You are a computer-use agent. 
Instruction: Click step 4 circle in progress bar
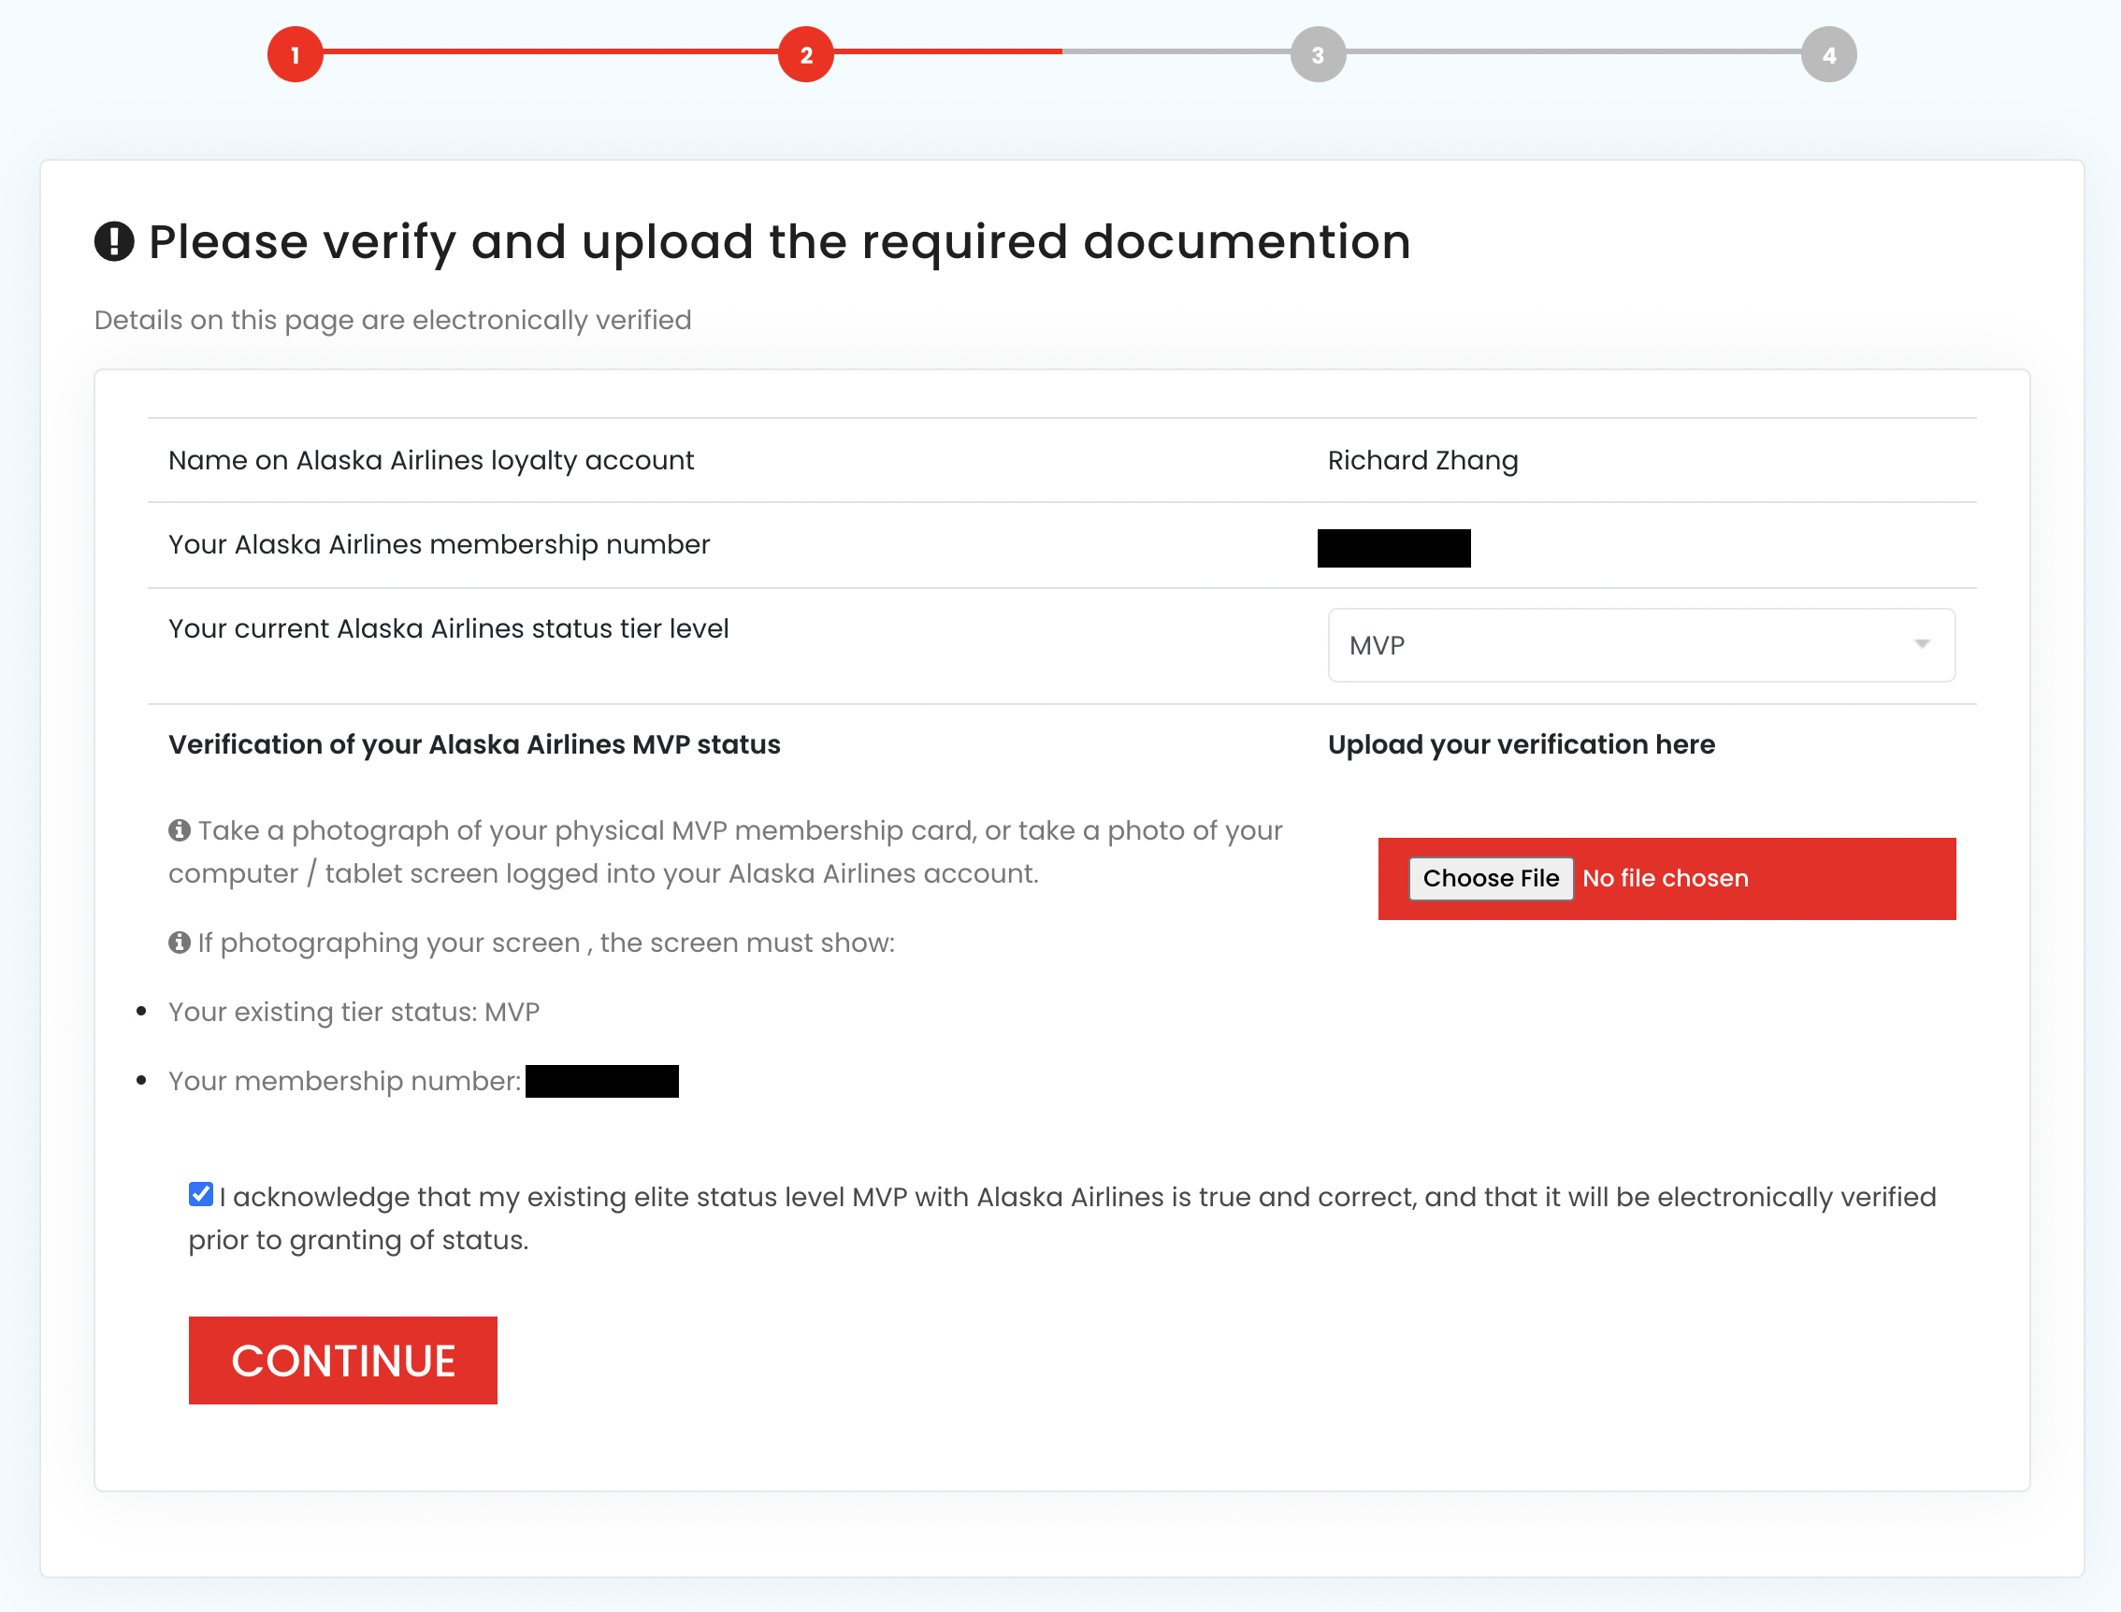click(x=1828, y=54)
